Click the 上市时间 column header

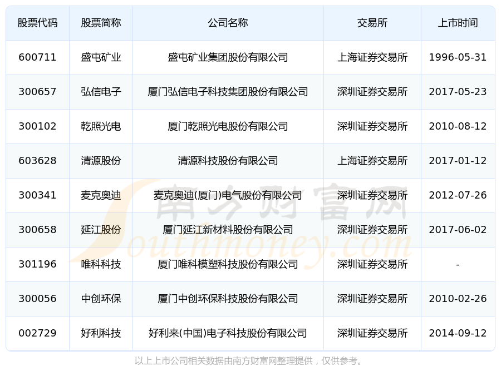click(x=458, y=23)
